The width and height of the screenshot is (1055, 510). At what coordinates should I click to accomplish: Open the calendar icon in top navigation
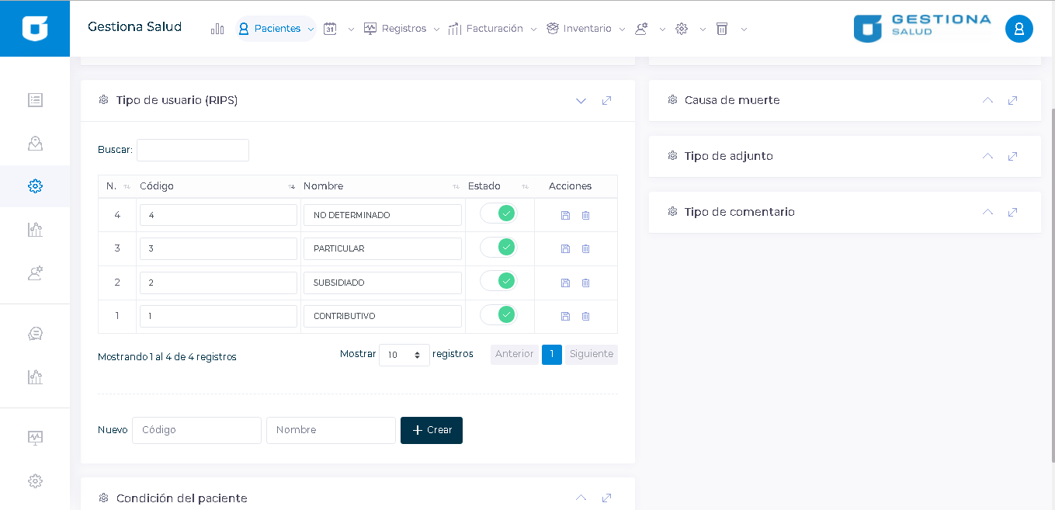330,29
